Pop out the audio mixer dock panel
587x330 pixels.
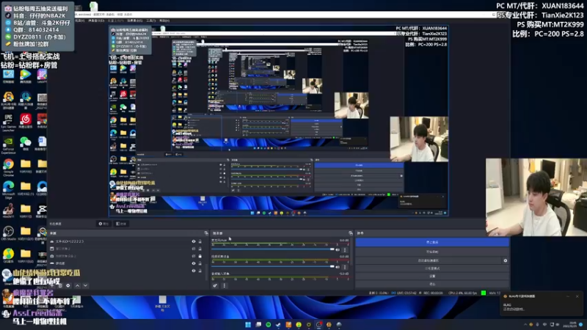tap(351, 233)
